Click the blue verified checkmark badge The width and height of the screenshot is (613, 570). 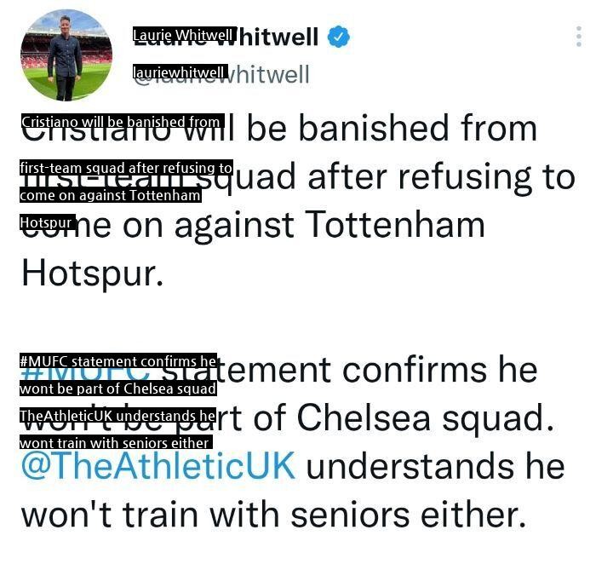(x=340, y=37)
